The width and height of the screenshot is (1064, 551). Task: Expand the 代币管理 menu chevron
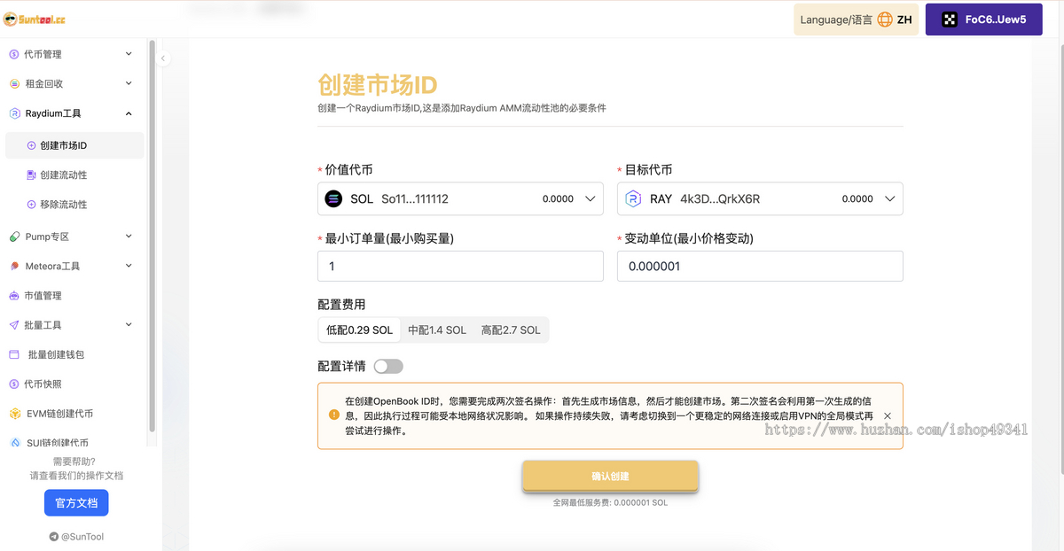[129, 54]
